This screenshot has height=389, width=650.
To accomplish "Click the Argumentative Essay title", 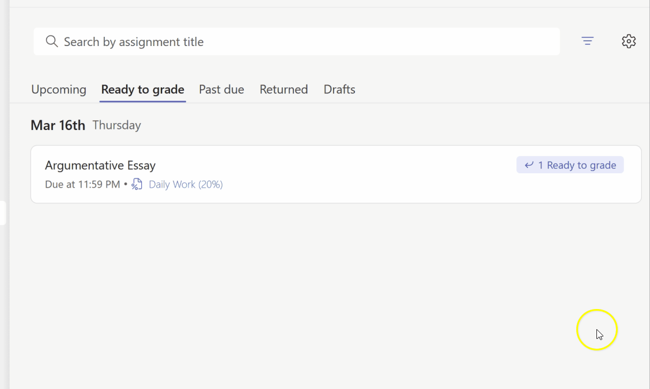I will click(100, 165).
